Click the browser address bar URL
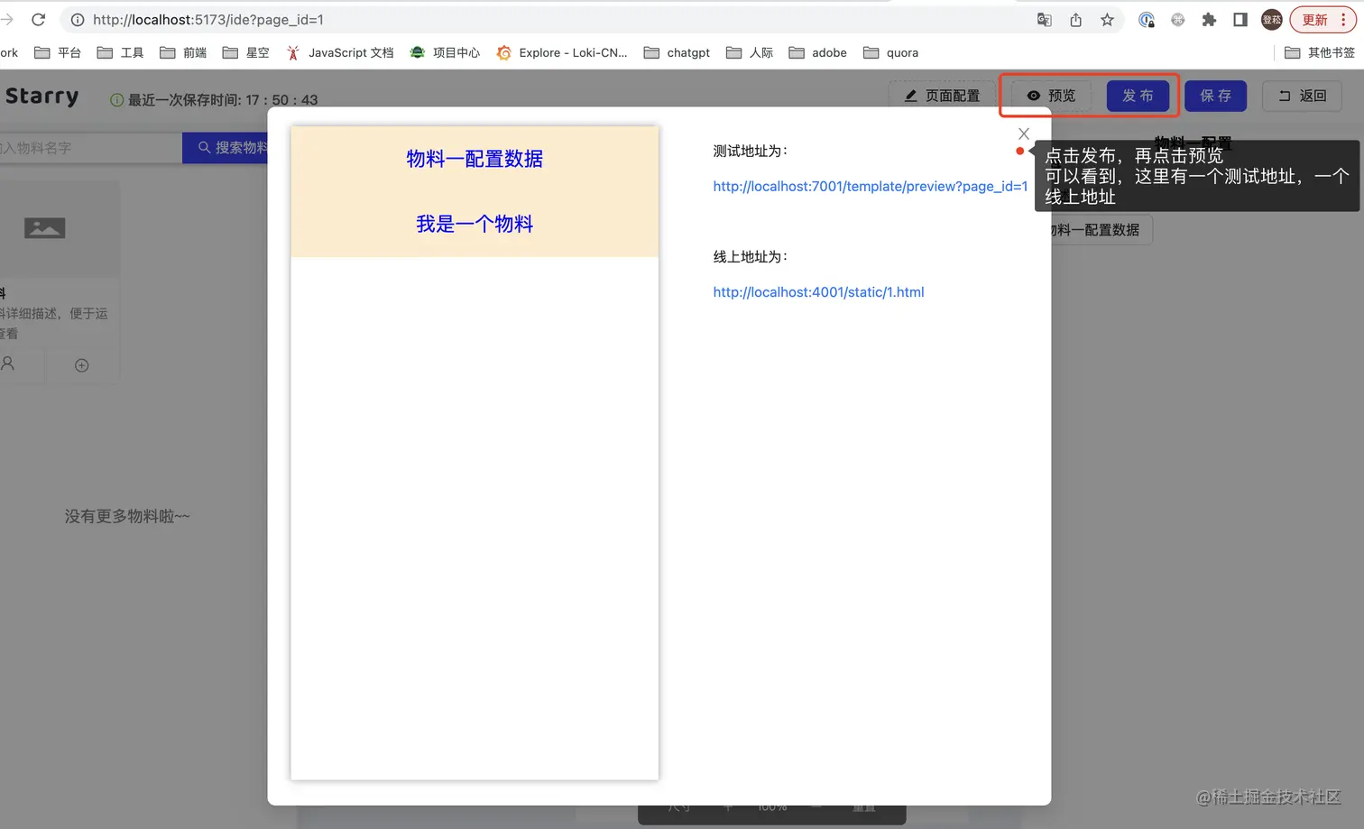The height and width of the screenshot is (829, 1364). [207, 20]
